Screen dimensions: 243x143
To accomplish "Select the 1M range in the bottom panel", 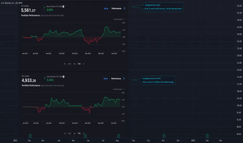I will point(74,133).
